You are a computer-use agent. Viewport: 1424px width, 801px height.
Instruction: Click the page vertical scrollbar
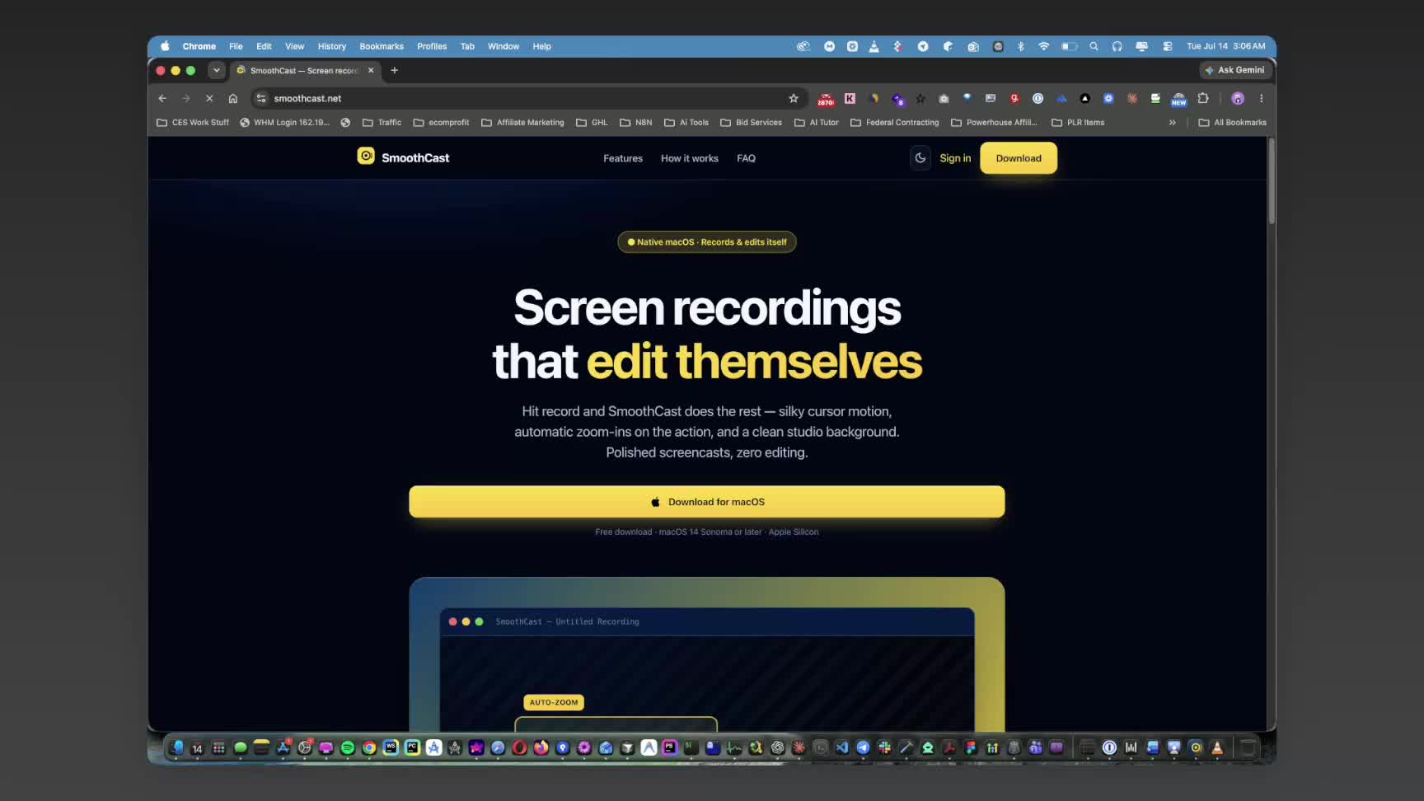1272,182
